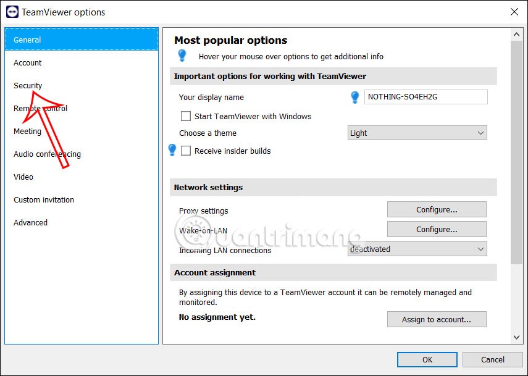Click the lightbulb icon next to Receive insider builds
The height and width of the screenshot is (376, 528).
(172, 150)
